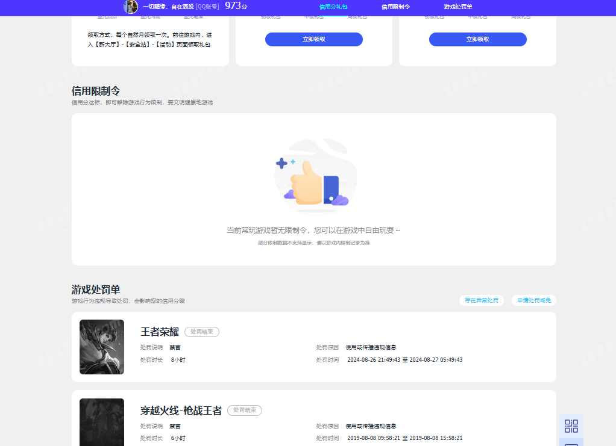Open the 申请处罚减免 link
616x446 pixels.
pos(534,300)
